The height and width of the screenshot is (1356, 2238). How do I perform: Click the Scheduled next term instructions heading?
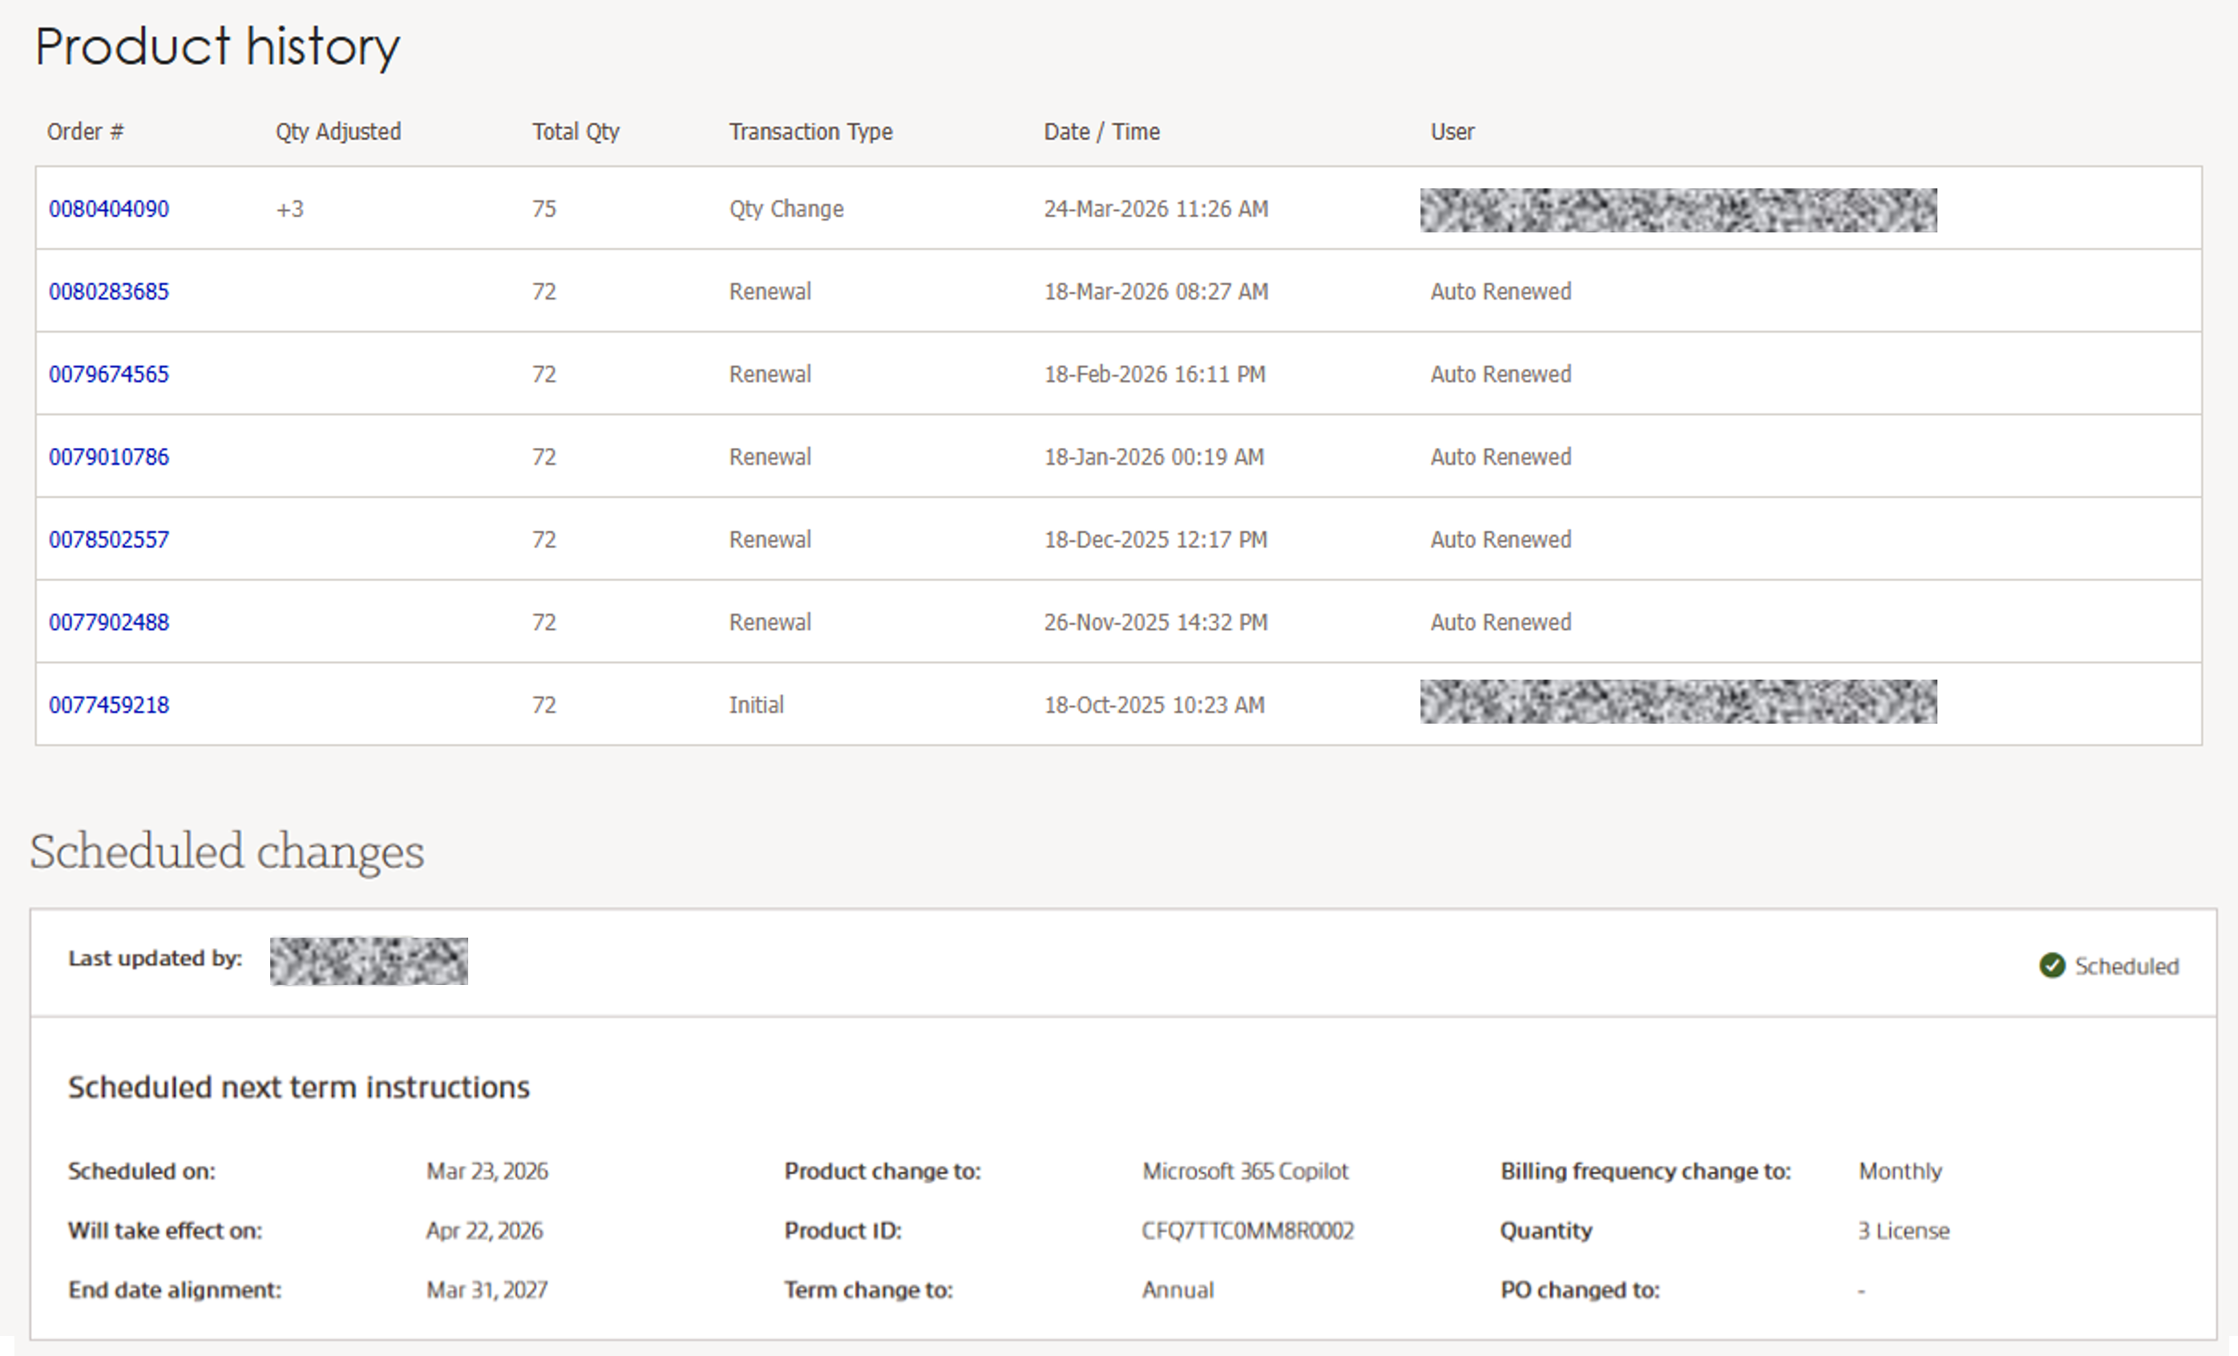tap(298, 1088)
